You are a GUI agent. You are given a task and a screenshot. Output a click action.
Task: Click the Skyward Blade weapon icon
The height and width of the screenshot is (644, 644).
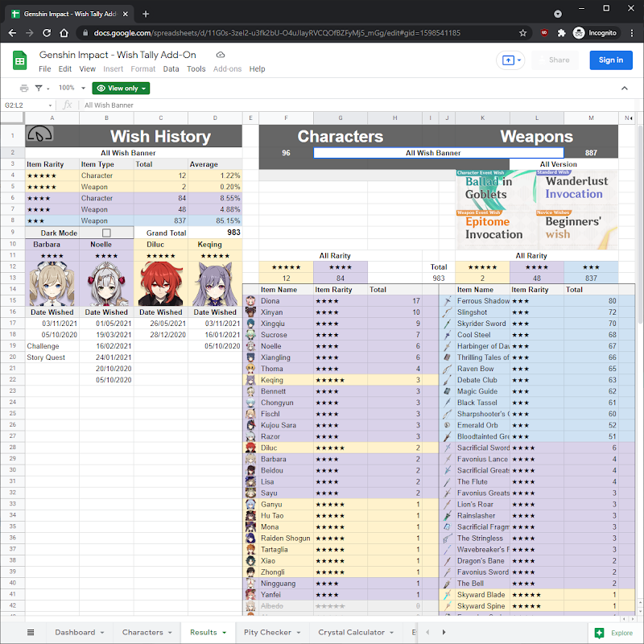[448, 595]
